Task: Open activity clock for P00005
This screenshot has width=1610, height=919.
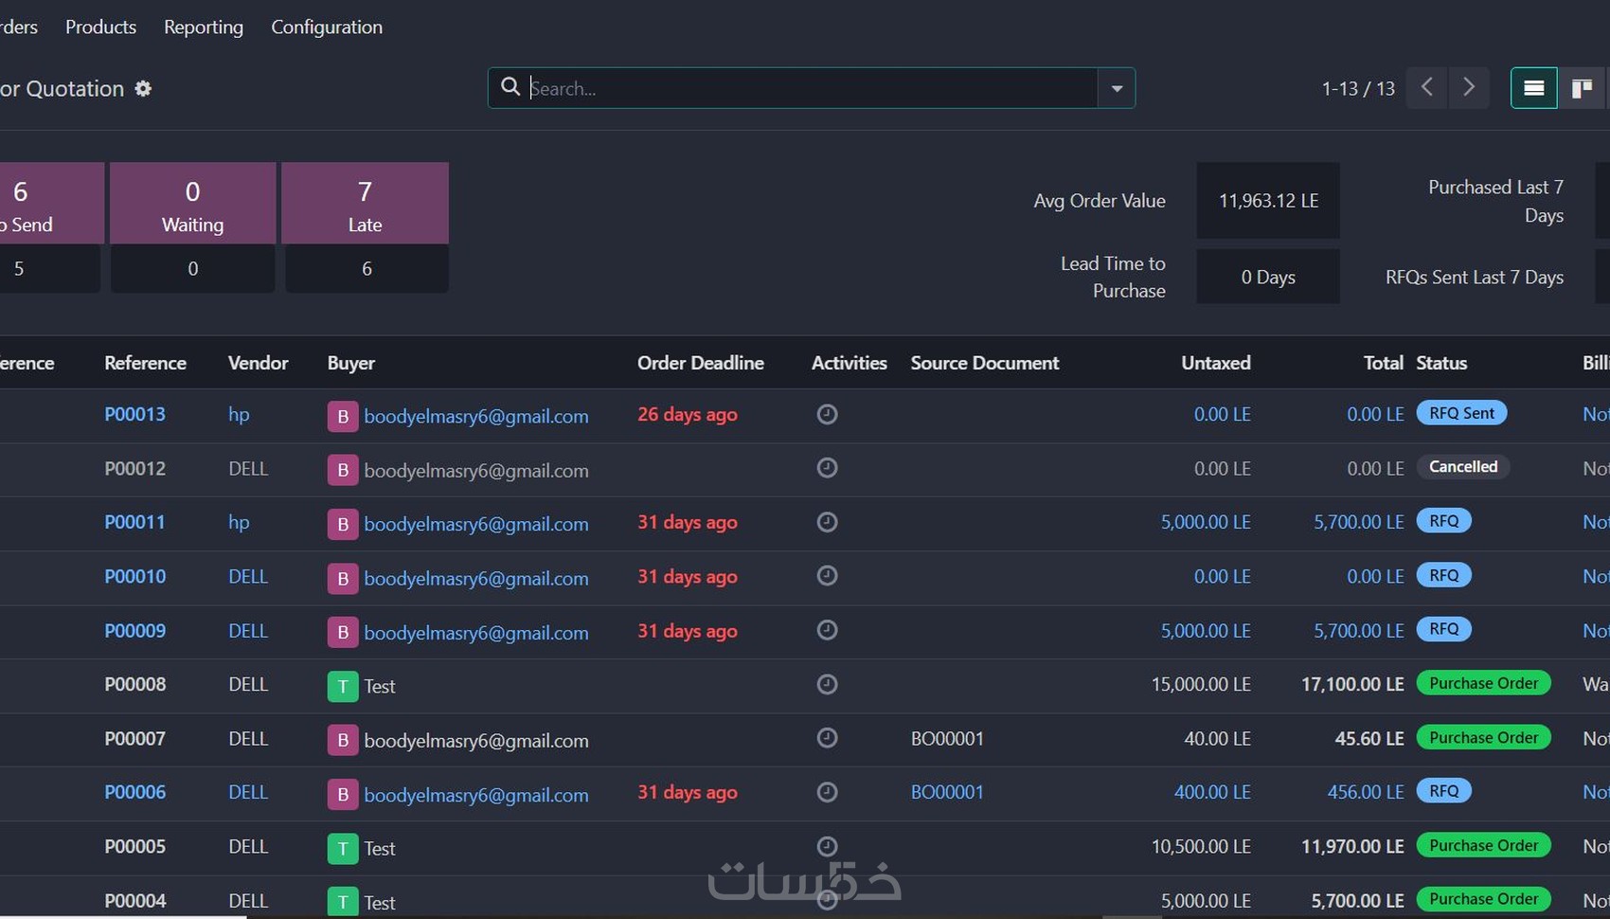Action: [827, 846]
